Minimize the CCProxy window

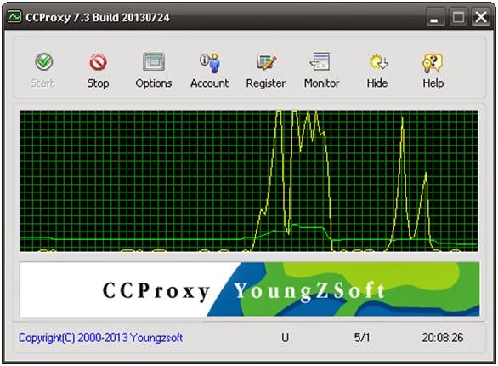pyautogui.click(x=435, y=17)
